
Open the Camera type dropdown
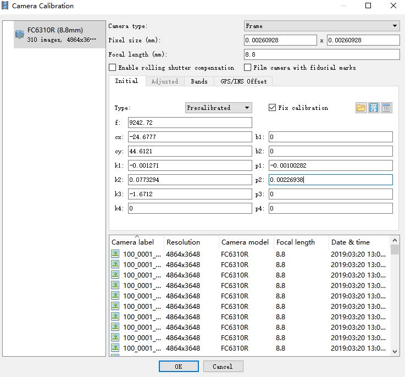[321, 26]
